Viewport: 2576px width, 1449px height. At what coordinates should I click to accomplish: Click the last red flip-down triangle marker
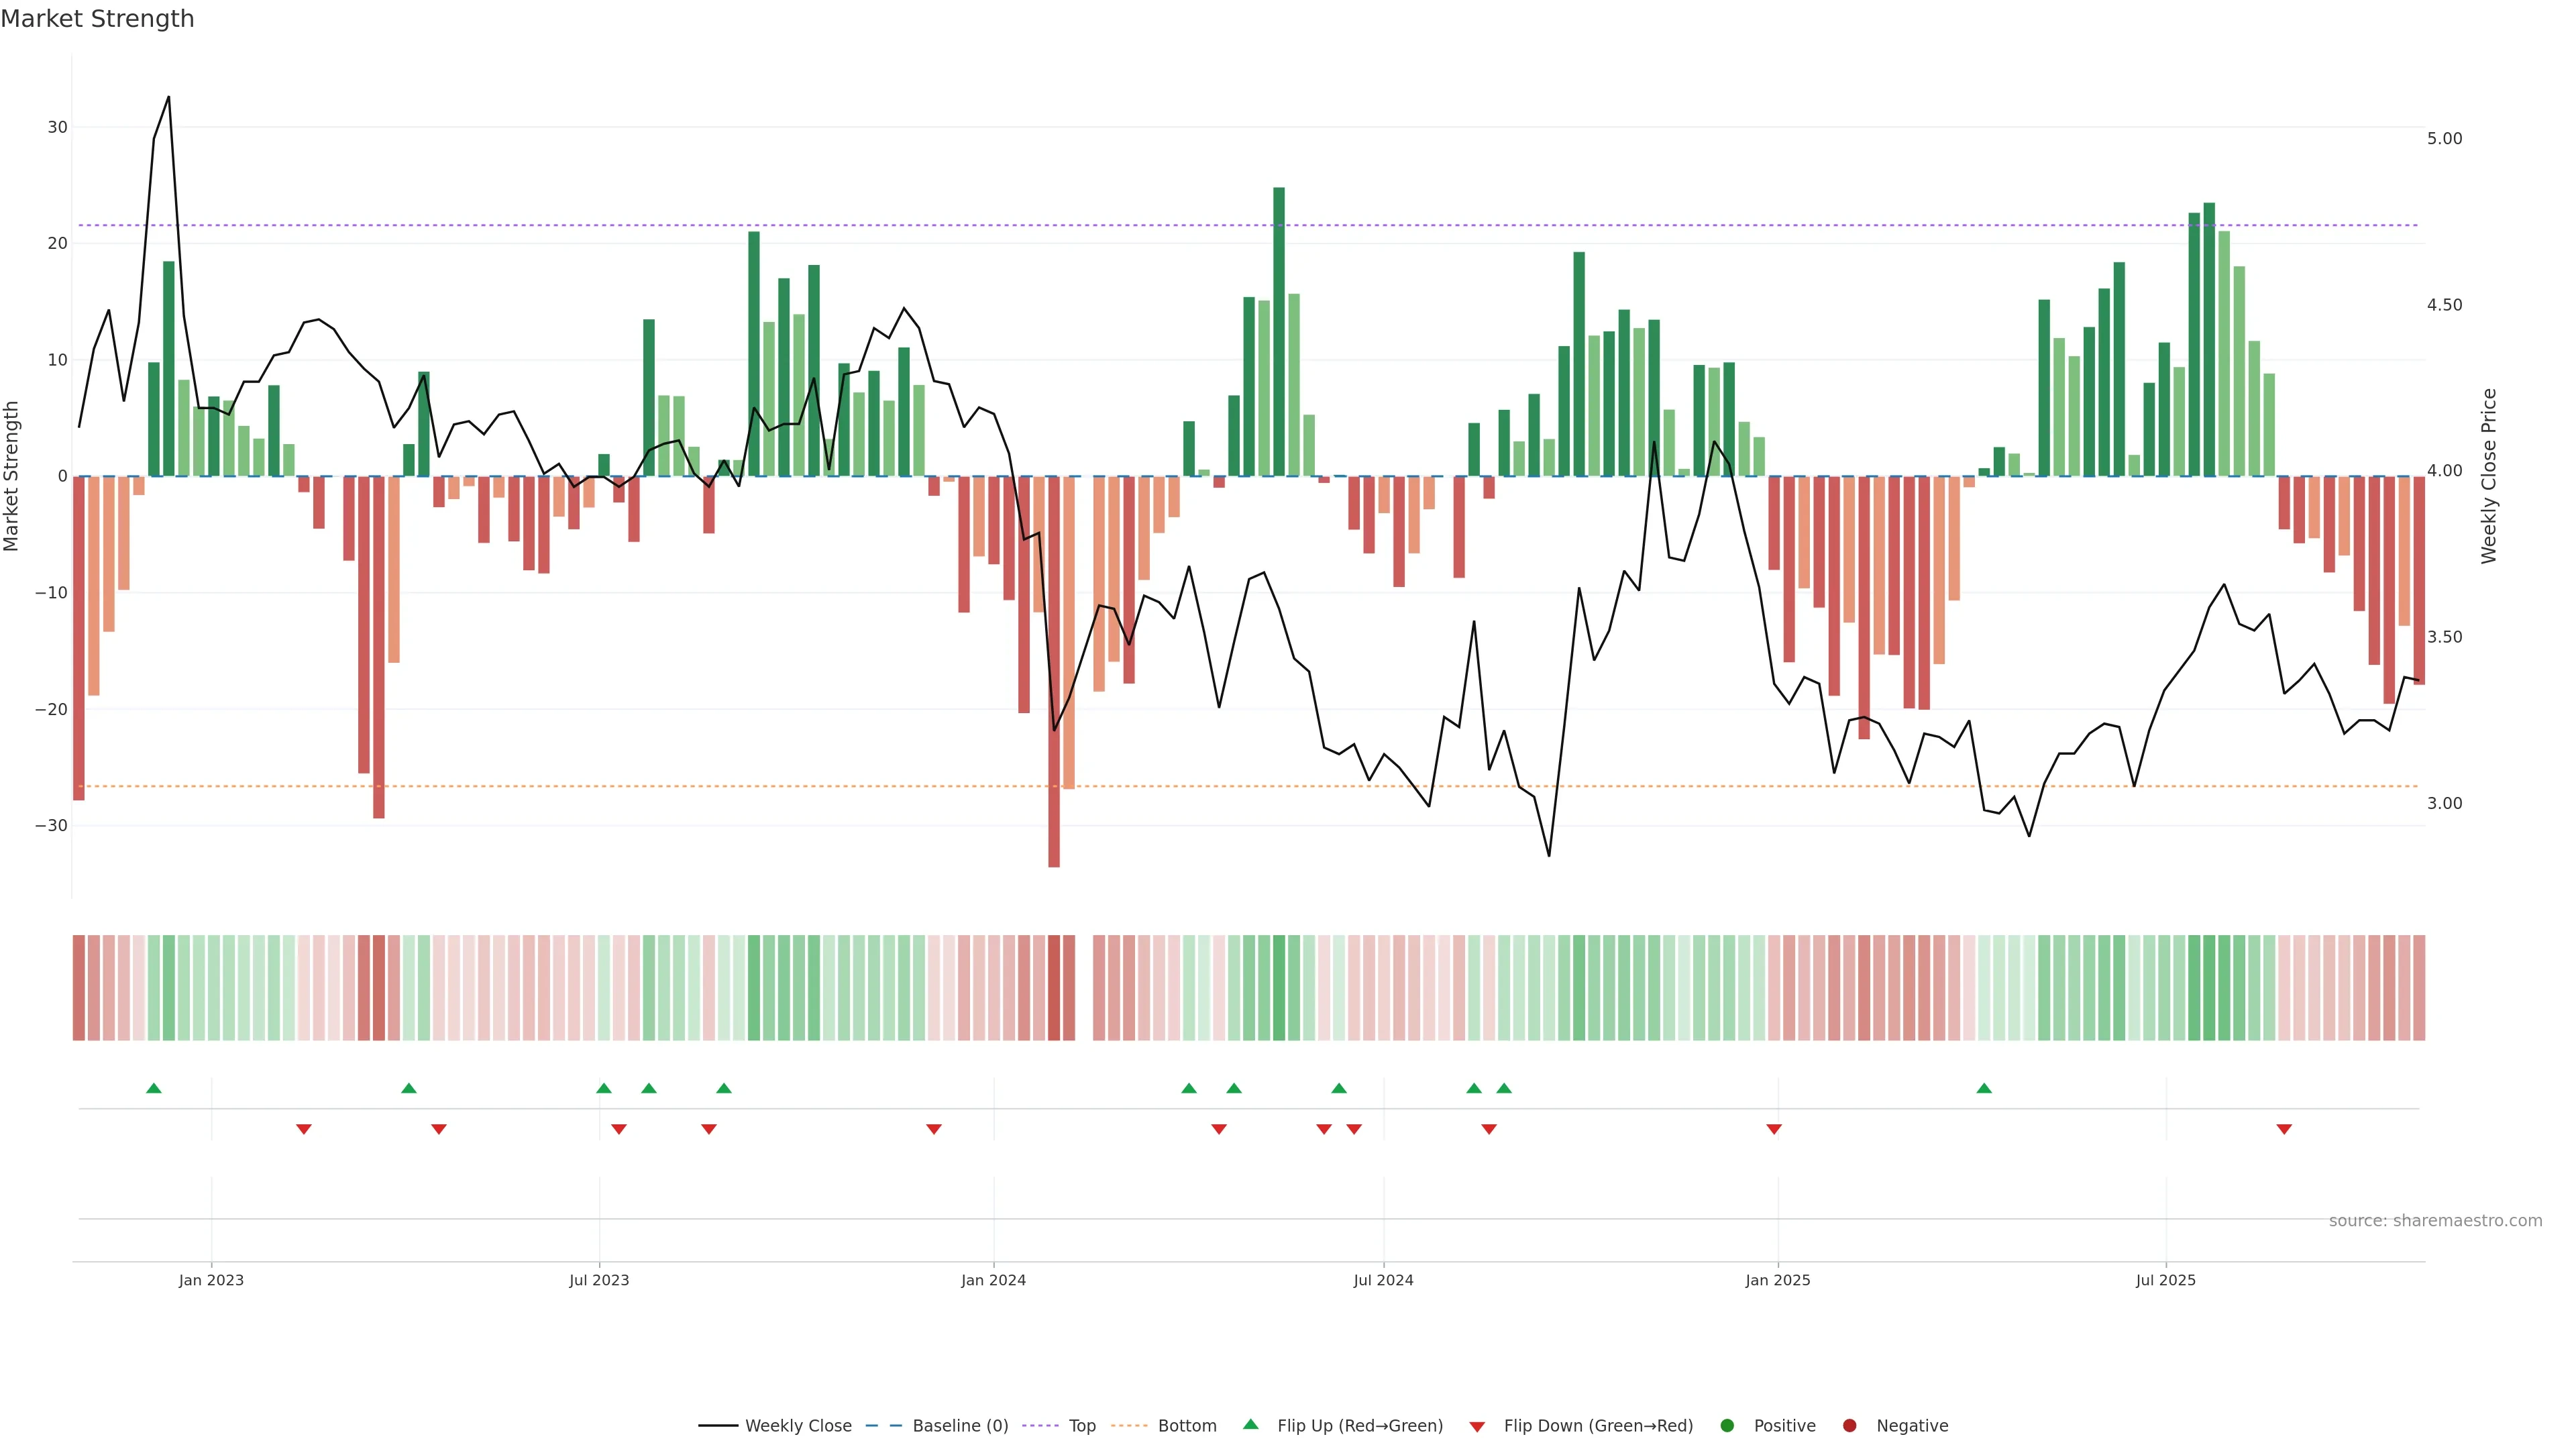pos(2284,1129)
